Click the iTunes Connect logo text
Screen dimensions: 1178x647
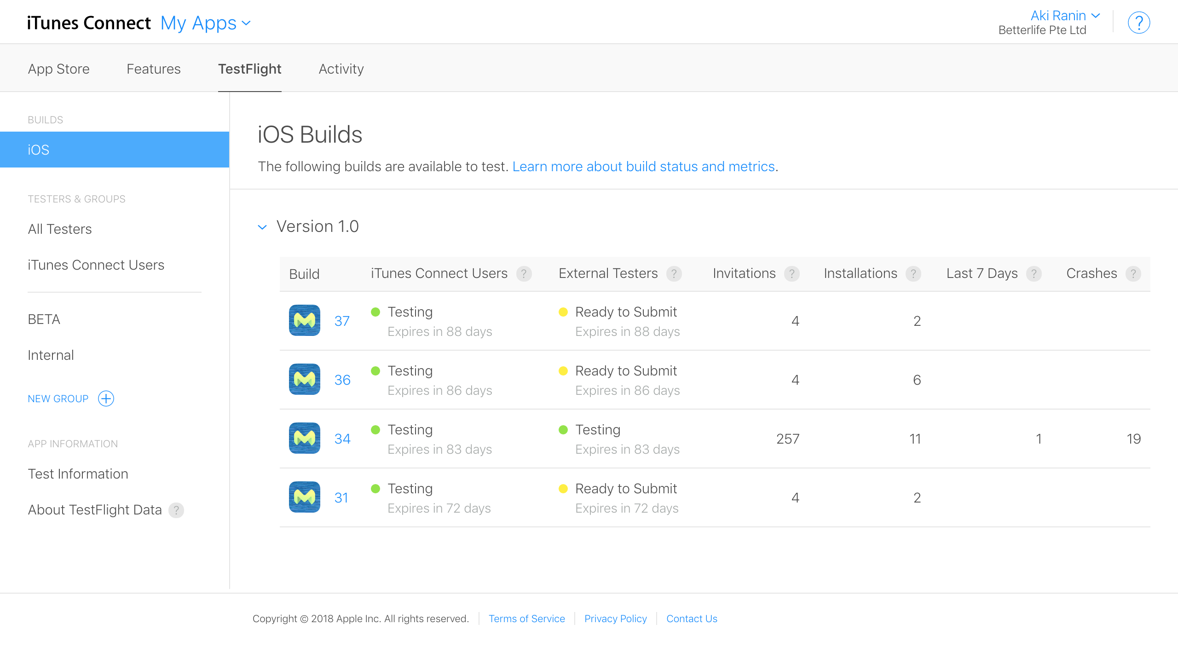click(89, 23)
